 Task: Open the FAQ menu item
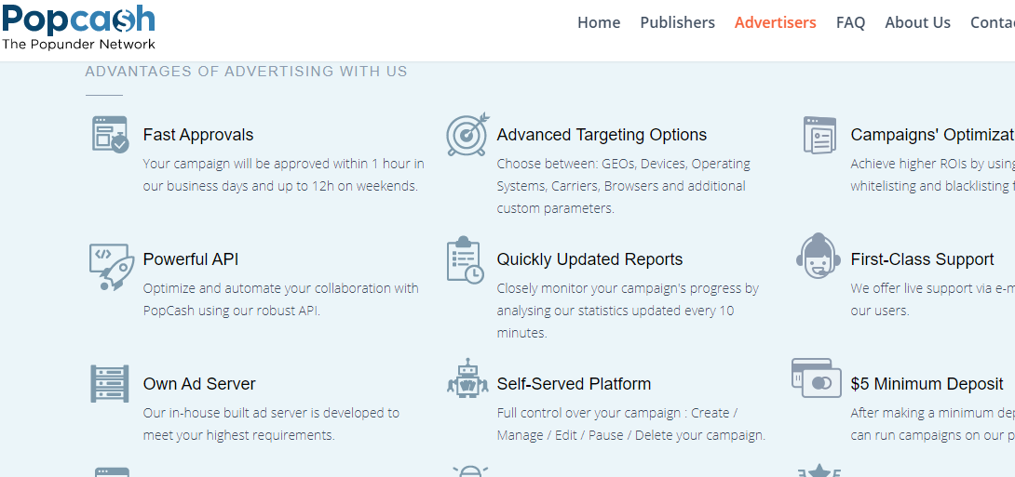850,22
